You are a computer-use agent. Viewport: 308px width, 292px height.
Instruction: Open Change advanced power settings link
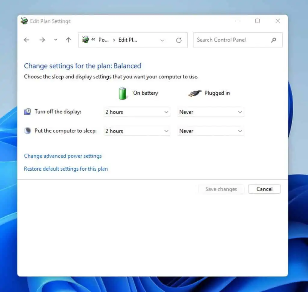[63, 156]
